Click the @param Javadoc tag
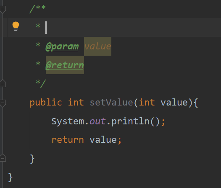221x188 pixels. point(62,46)
